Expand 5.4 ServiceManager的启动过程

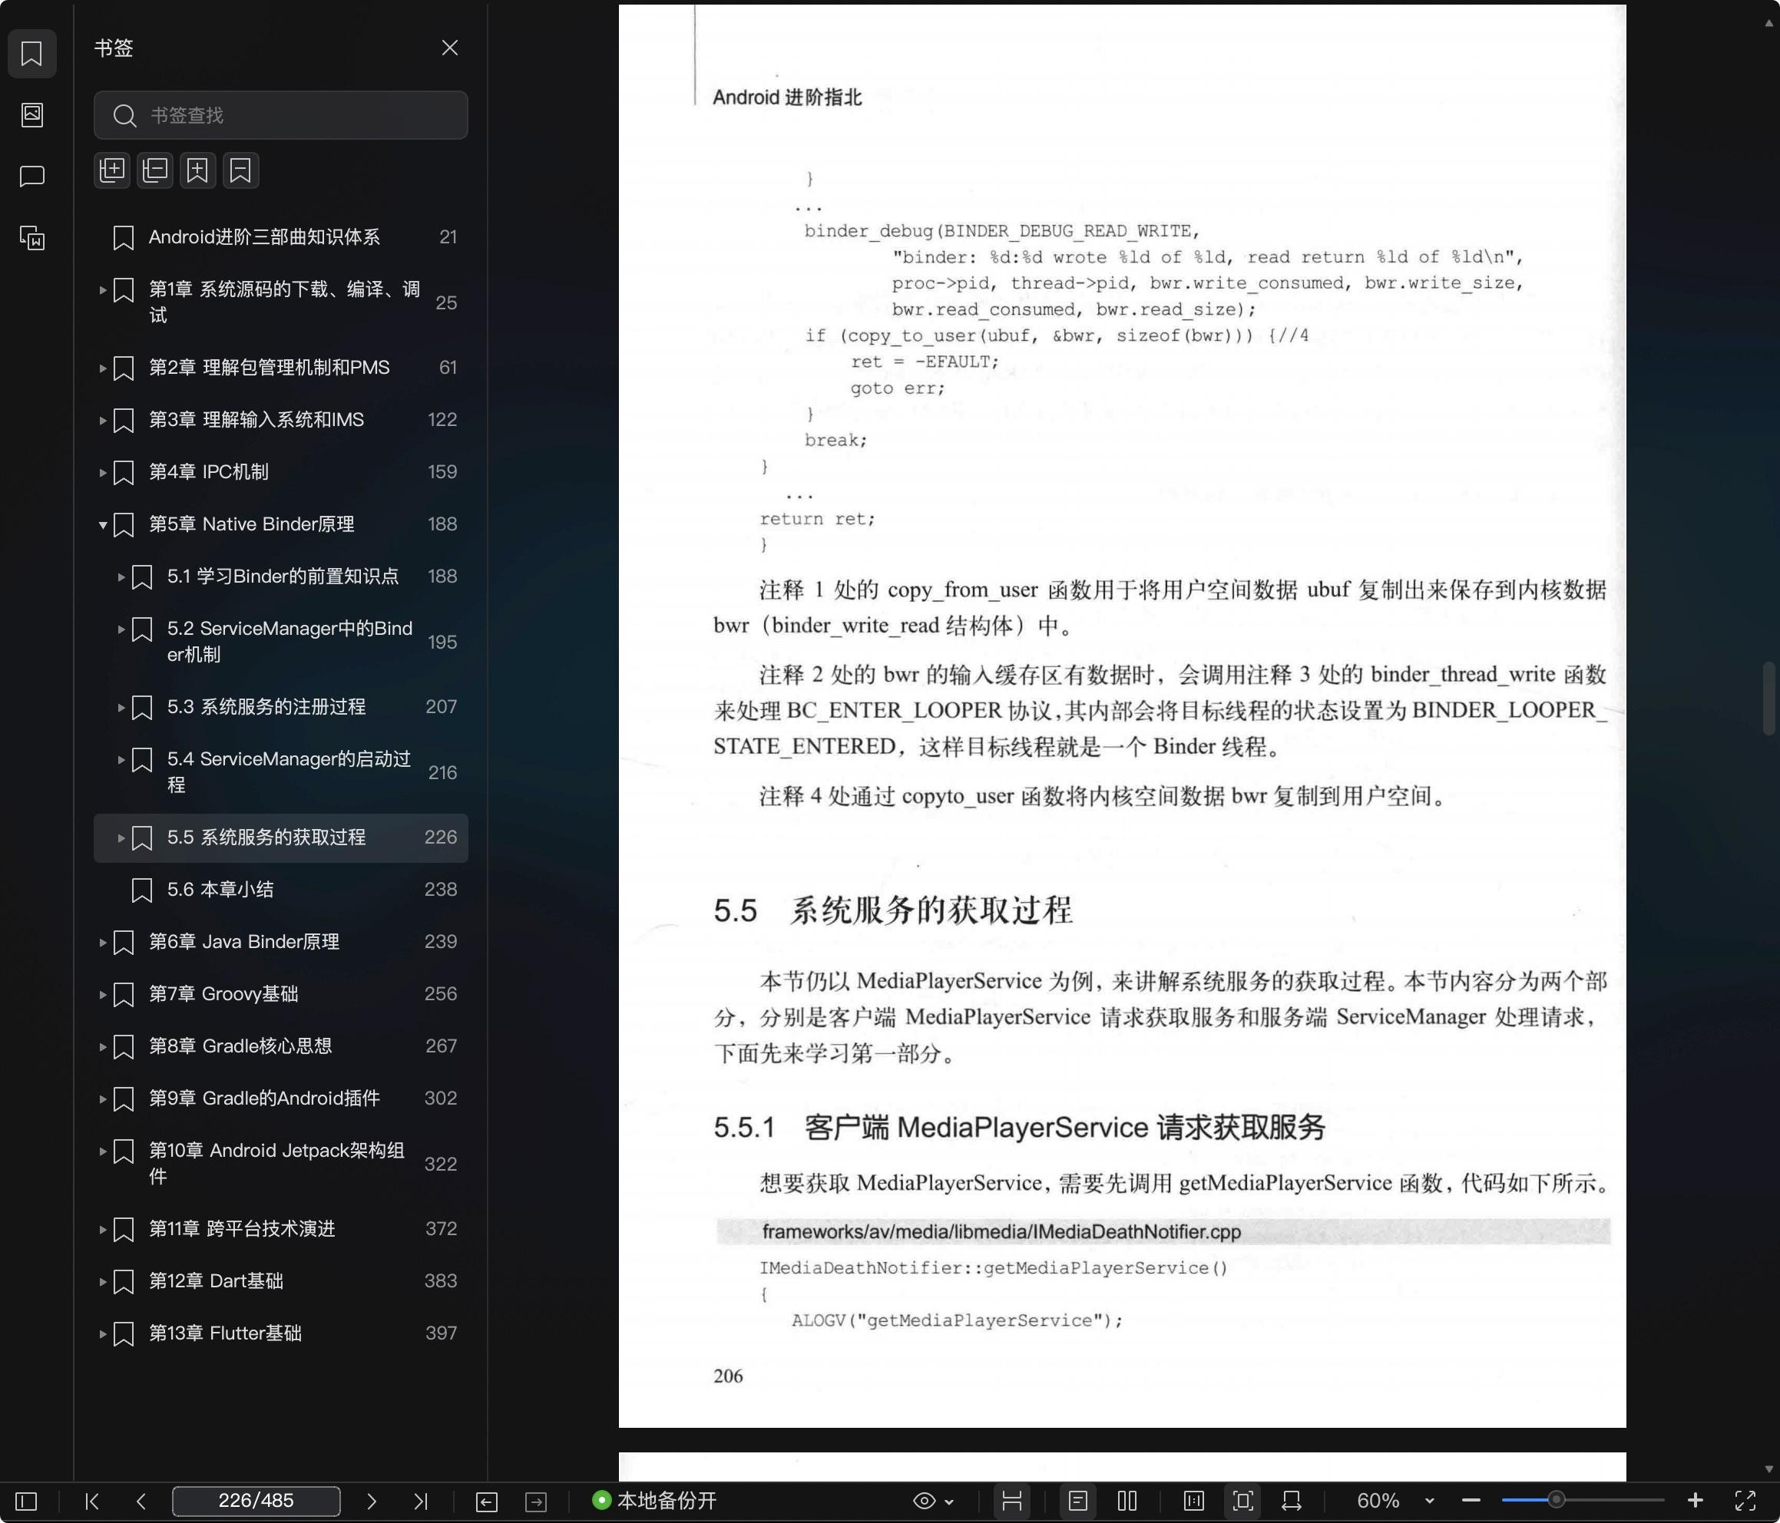[121, 760]
